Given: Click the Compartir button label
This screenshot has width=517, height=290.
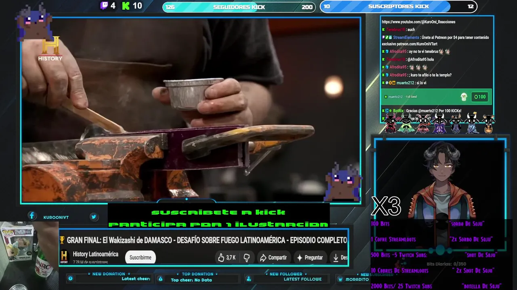Looking at the screenshot, I should tap(277, 257).
